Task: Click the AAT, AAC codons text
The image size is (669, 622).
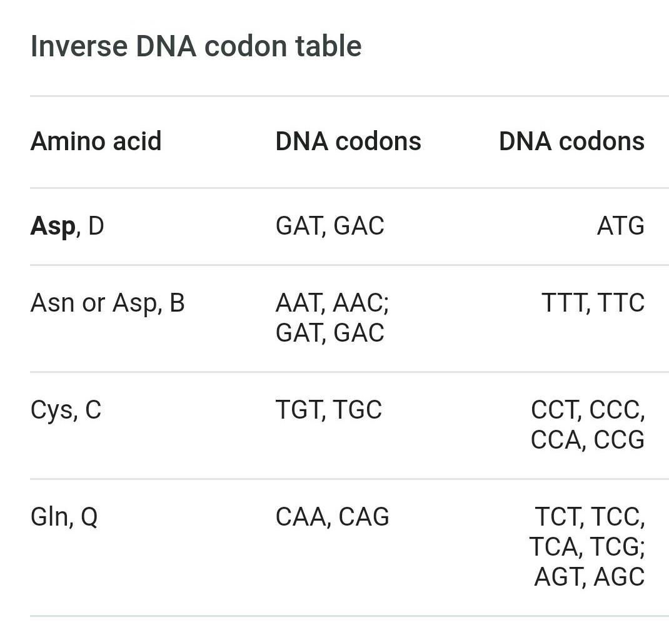Action: [x=332, y=303]
